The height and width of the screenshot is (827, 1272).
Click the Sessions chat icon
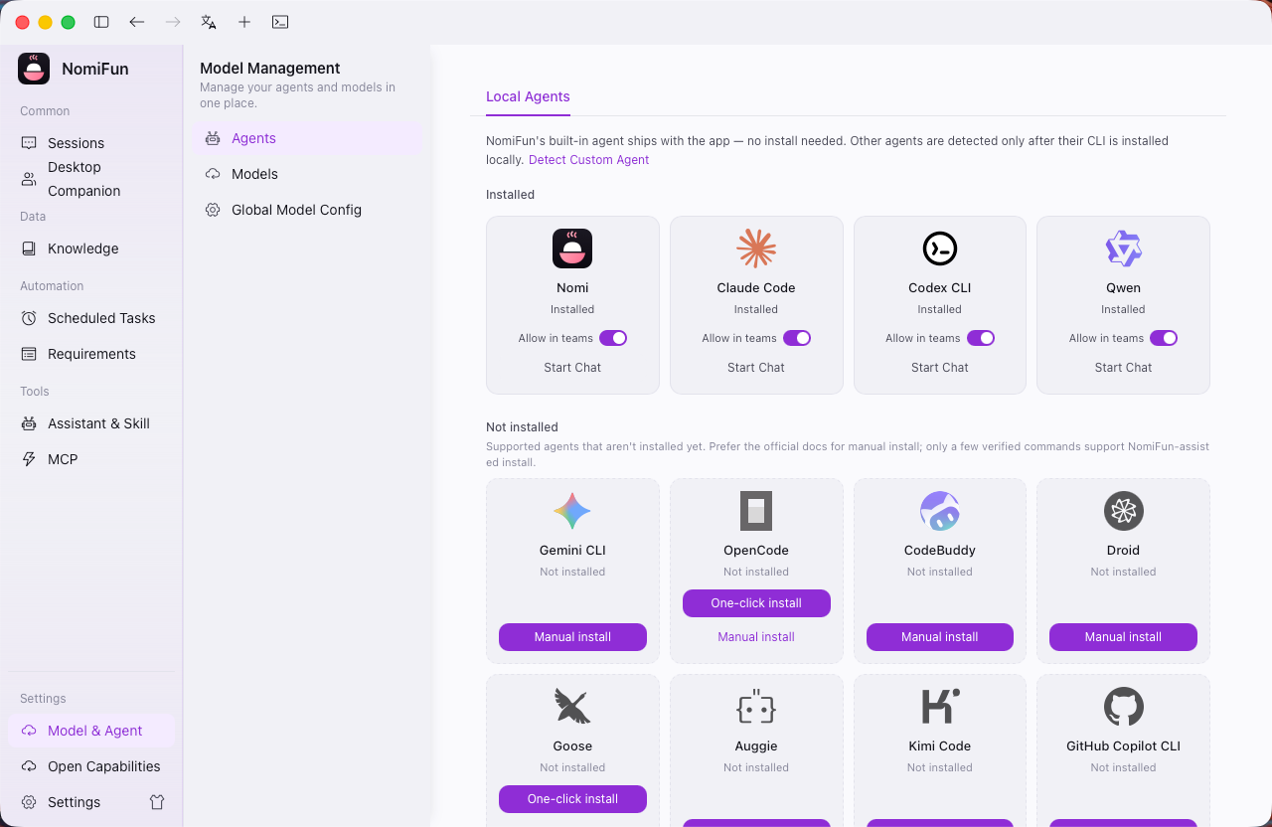(x=29, y=143)
